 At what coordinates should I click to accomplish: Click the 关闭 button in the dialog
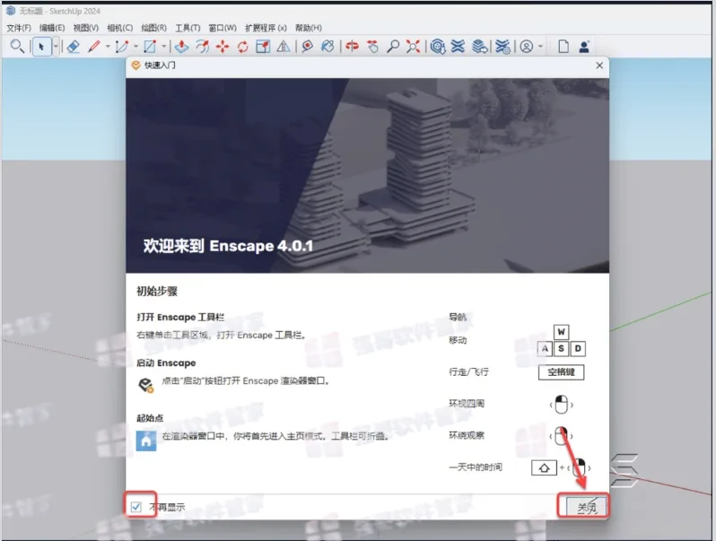click(x=586, y=507)
